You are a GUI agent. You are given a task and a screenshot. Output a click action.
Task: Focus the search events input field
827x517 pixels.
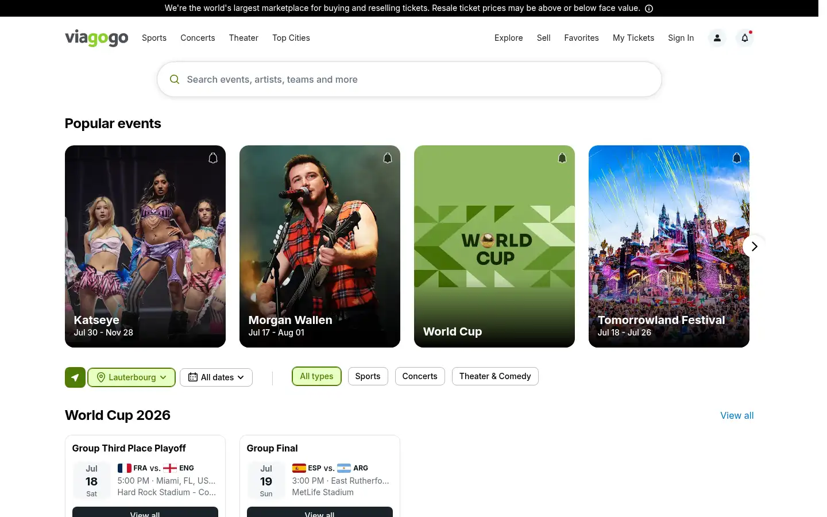pos(409,79)
